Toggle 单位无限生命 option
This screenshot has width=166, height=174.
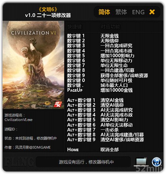pyautogui.click(x=114, y=65)
